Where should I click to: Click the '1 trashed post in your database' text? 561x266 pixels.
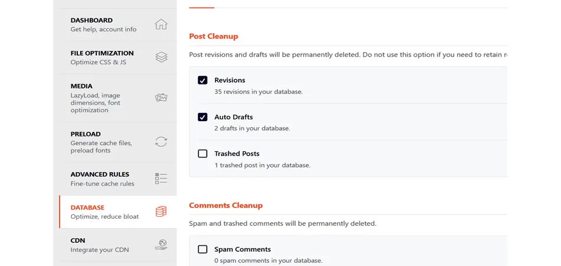pyautogui.click(x=262, y=166)
